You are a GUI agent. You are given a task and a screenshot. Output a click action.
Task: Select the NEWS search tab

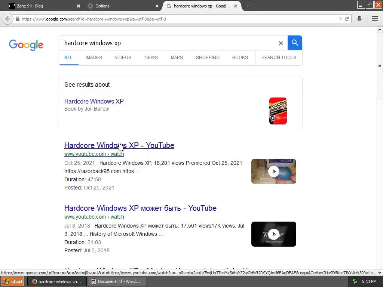(x=151, y=57)
